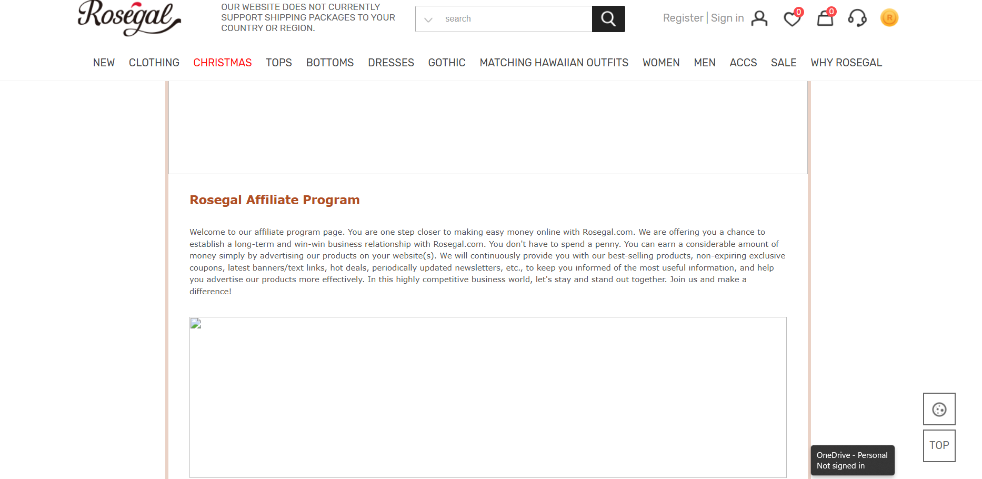Select DRESSES in the navigation bar
Viewport: 982px width, 479px height.
pyautogui.click(x=390, y=63)
